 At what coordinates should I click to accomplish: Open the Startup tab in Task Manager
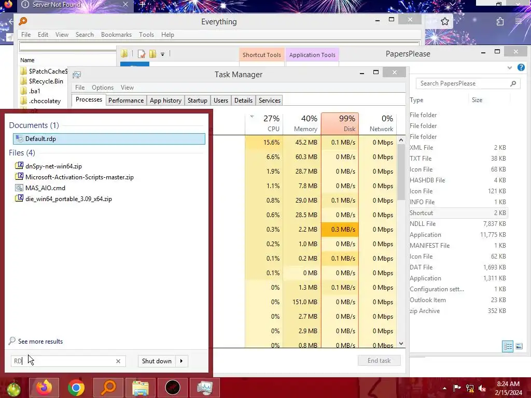pyautogui.click(x=198, y=101)
